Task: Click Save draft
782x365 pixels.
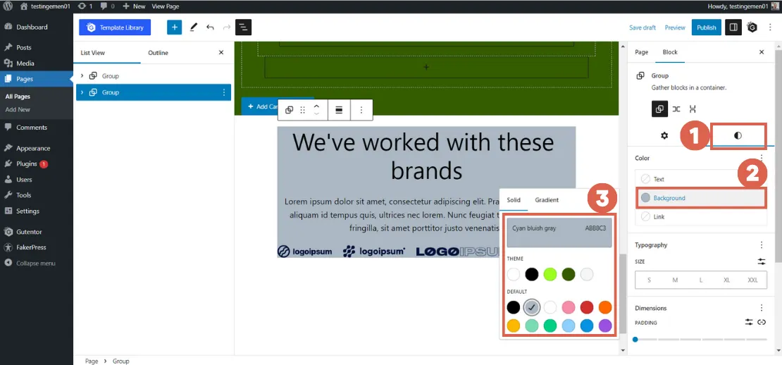Action: [x=643, y=27]
